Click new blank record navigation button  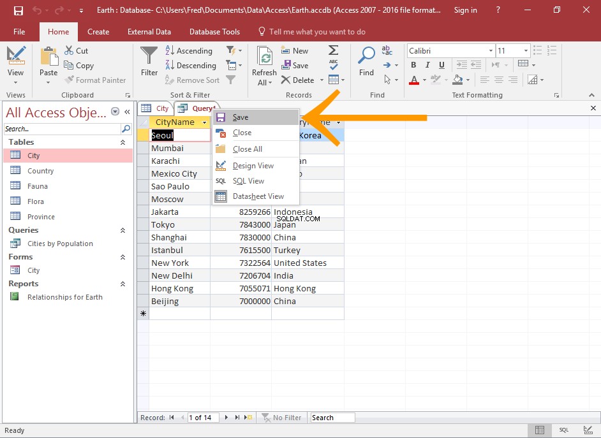pyautogui.click(x=248, y=418)
